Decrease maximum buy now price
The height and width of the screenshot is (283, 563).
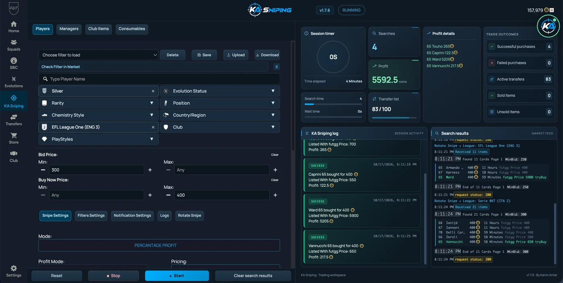click(x=168, y=195)
